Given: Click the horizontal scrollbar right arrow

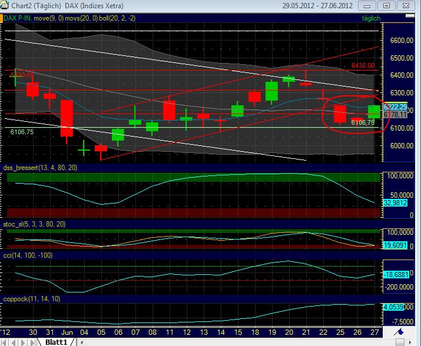Looking at the screenshot, I should coord(410,342).
